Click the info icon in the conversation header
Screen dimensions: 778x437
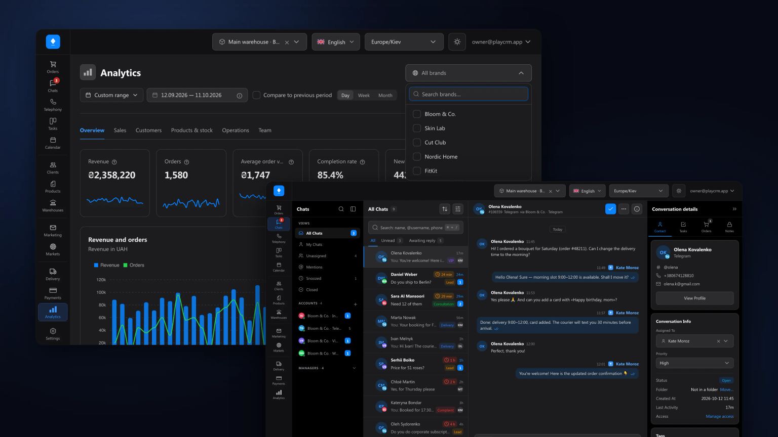pyautogui.click(x=637, y=209)
